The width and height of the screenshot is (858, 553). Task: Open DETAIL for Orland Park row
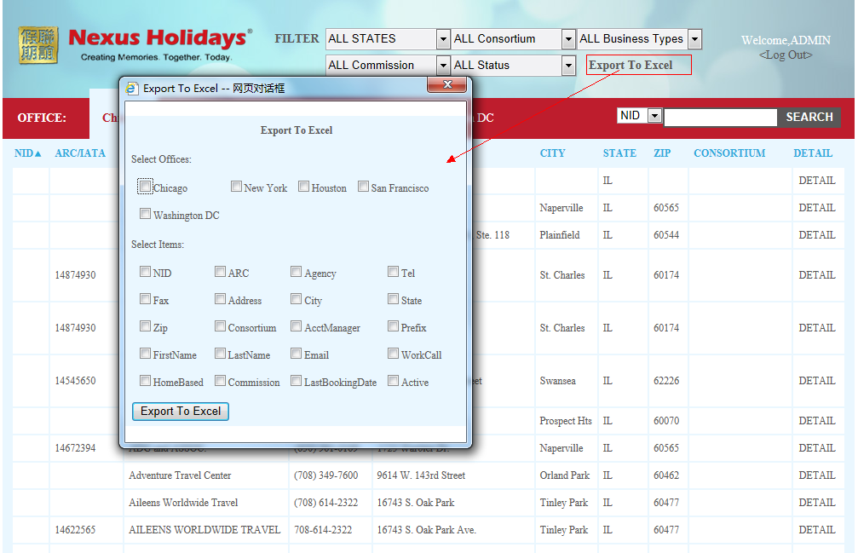pos(817,475)
